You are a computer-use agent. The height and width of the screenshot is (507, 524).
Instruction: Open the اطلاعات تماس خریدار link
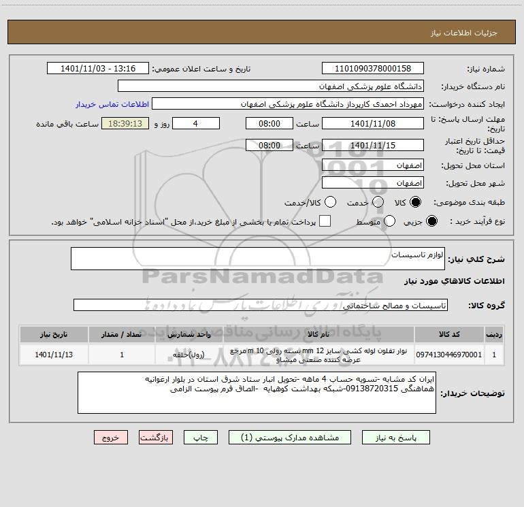pyautogui.click(x=112, y=104)
